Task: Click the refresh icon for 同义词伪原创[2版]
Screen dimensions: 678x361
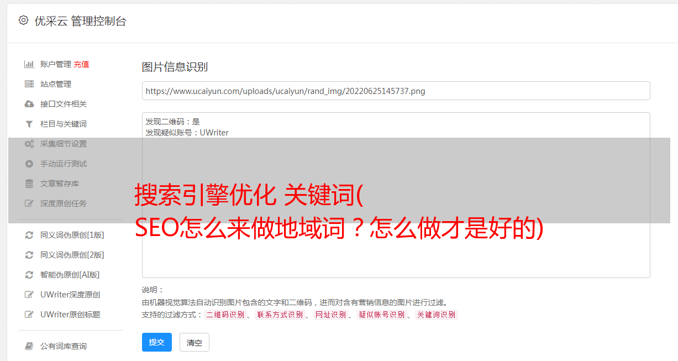Action: click(29, 255)
